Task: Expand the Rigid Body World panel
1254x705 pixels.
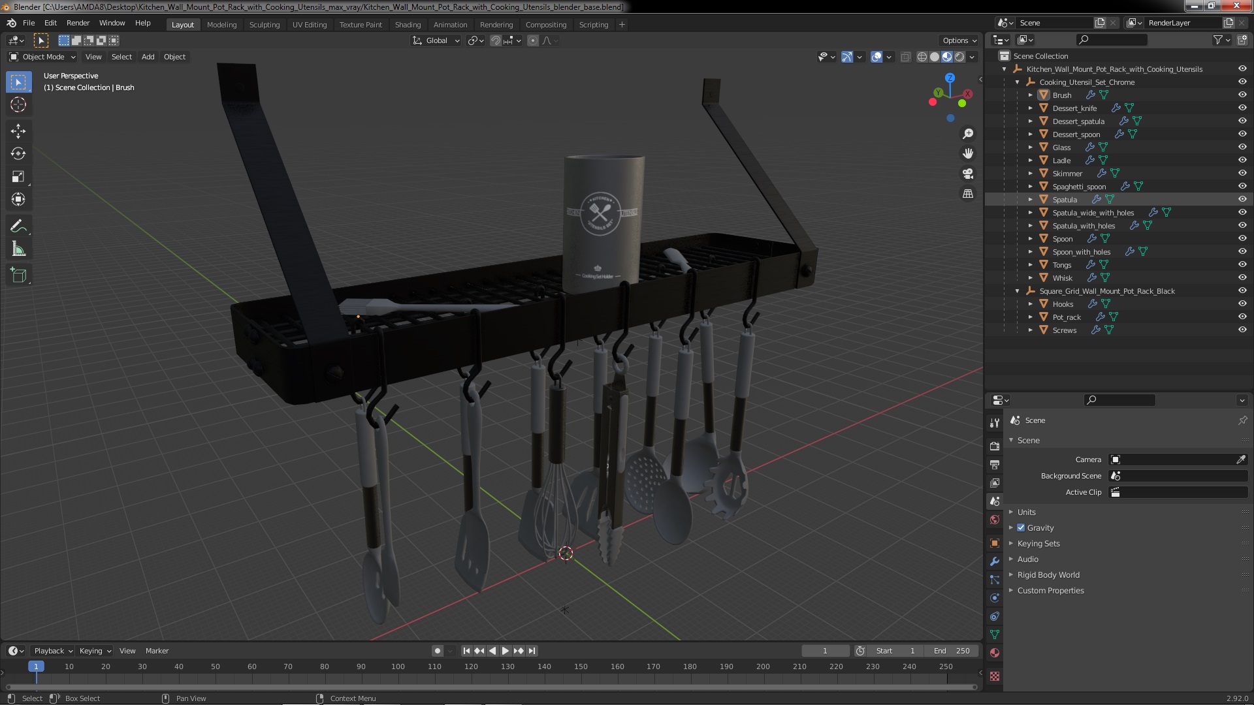Action: 1048,574
